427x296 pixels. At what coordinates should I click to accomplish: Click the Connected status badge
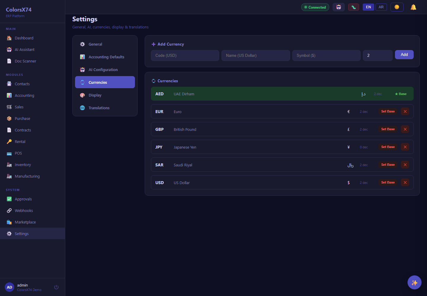[315, 7]
